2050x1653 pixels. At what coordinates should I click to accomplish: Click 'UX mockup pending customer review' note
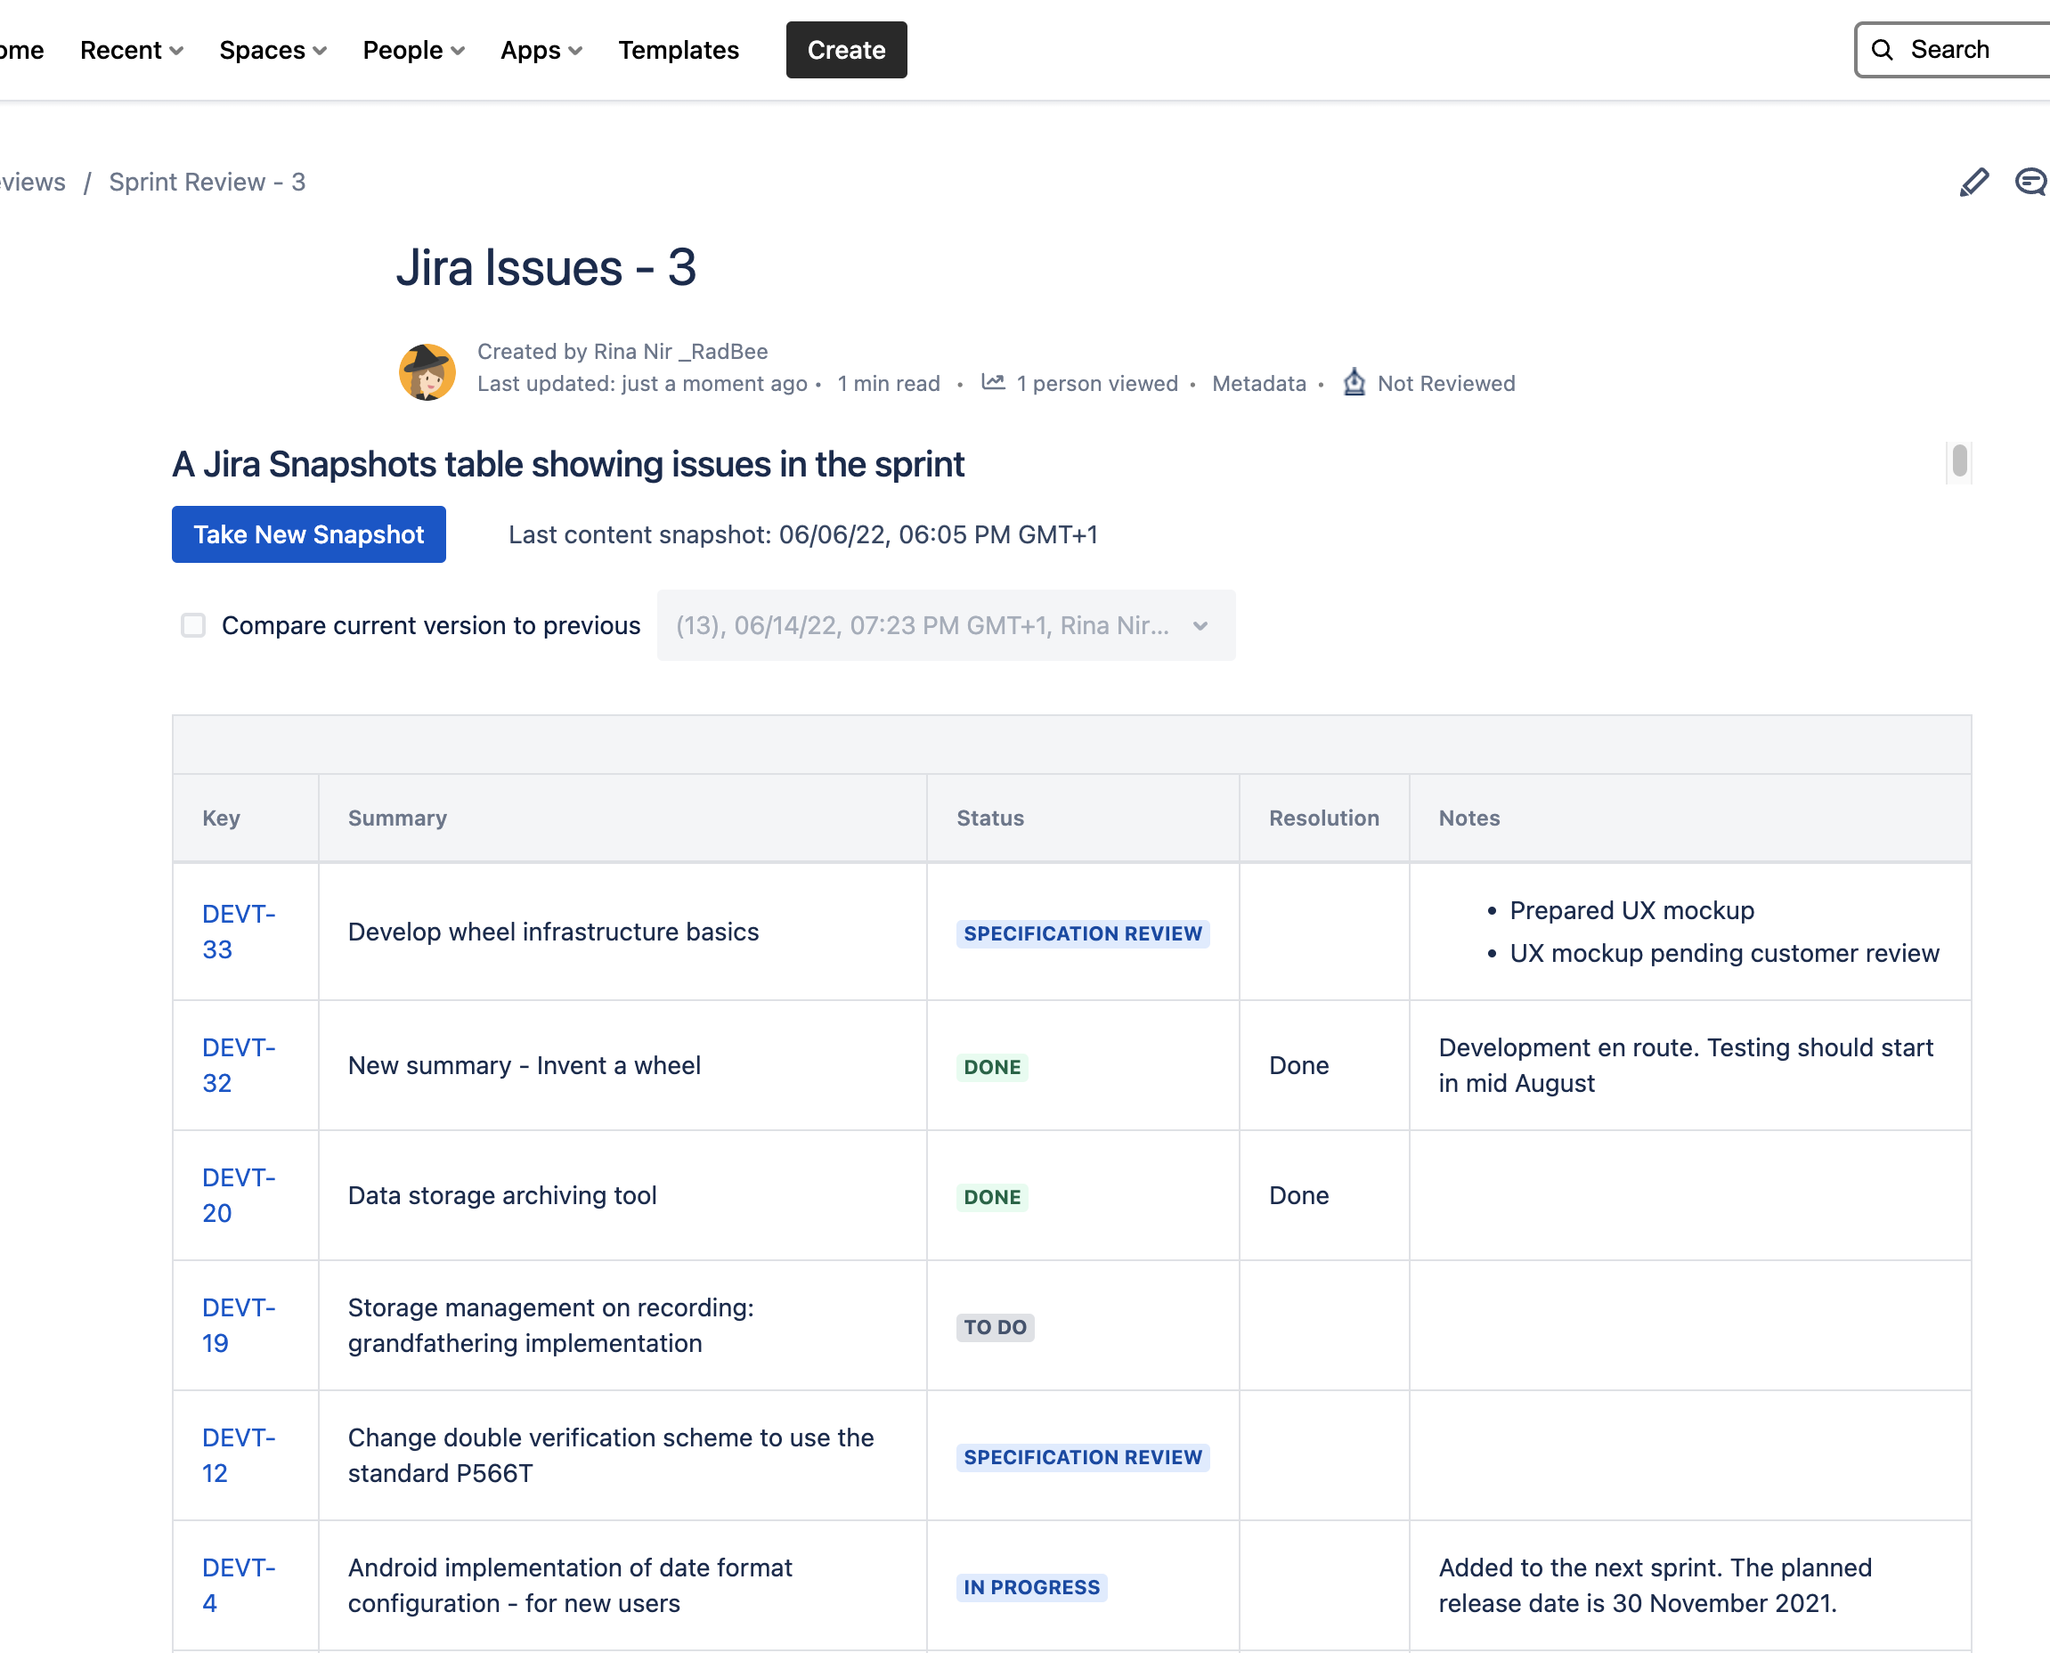(1723, 953)
